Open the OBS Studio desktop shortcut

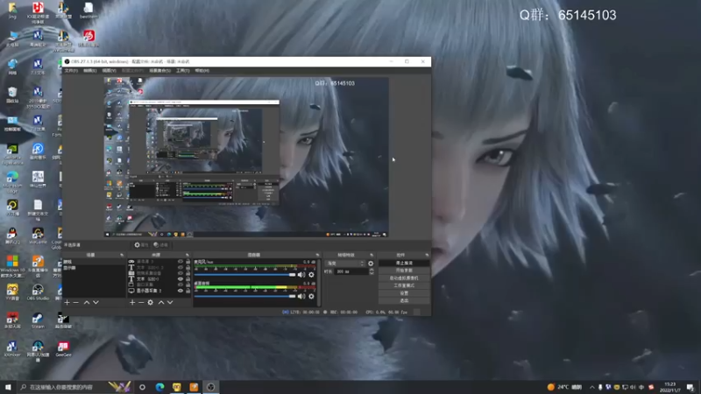coord(38,292)
